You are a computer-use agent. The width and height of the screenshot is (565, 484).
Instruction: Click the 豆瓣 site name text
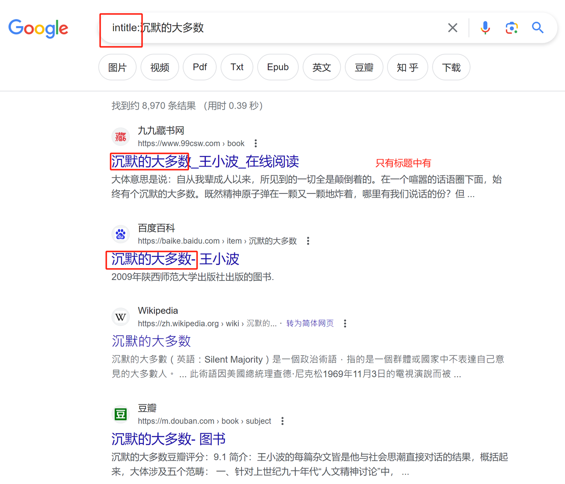pos(147,408)
